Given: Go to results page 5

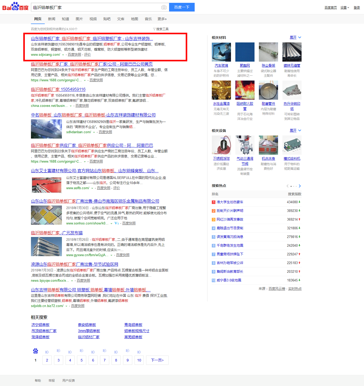Looking at the screenshot, I should [x=82, y=360].
